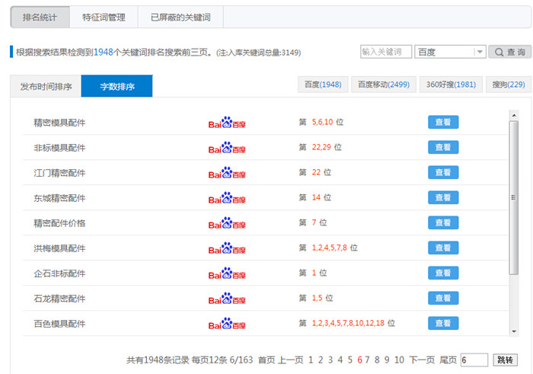Click scrollbar down arrow in results list
The image size is (533, 374).
[x=514, y=331]
